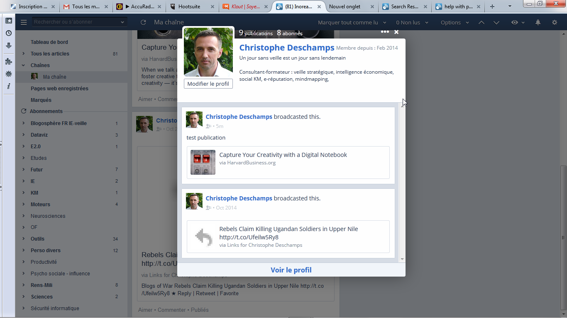
Task: Select the Neurosciences folder
Action: (48, 216)
